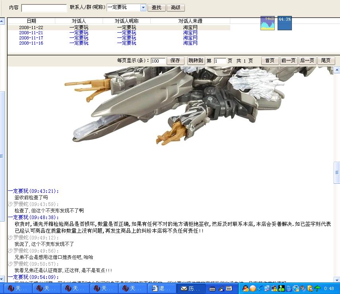Click the tray icon left of the umbrella
Image resolution: width=340 pixels, height=294 pixels.
click(310, 288)
